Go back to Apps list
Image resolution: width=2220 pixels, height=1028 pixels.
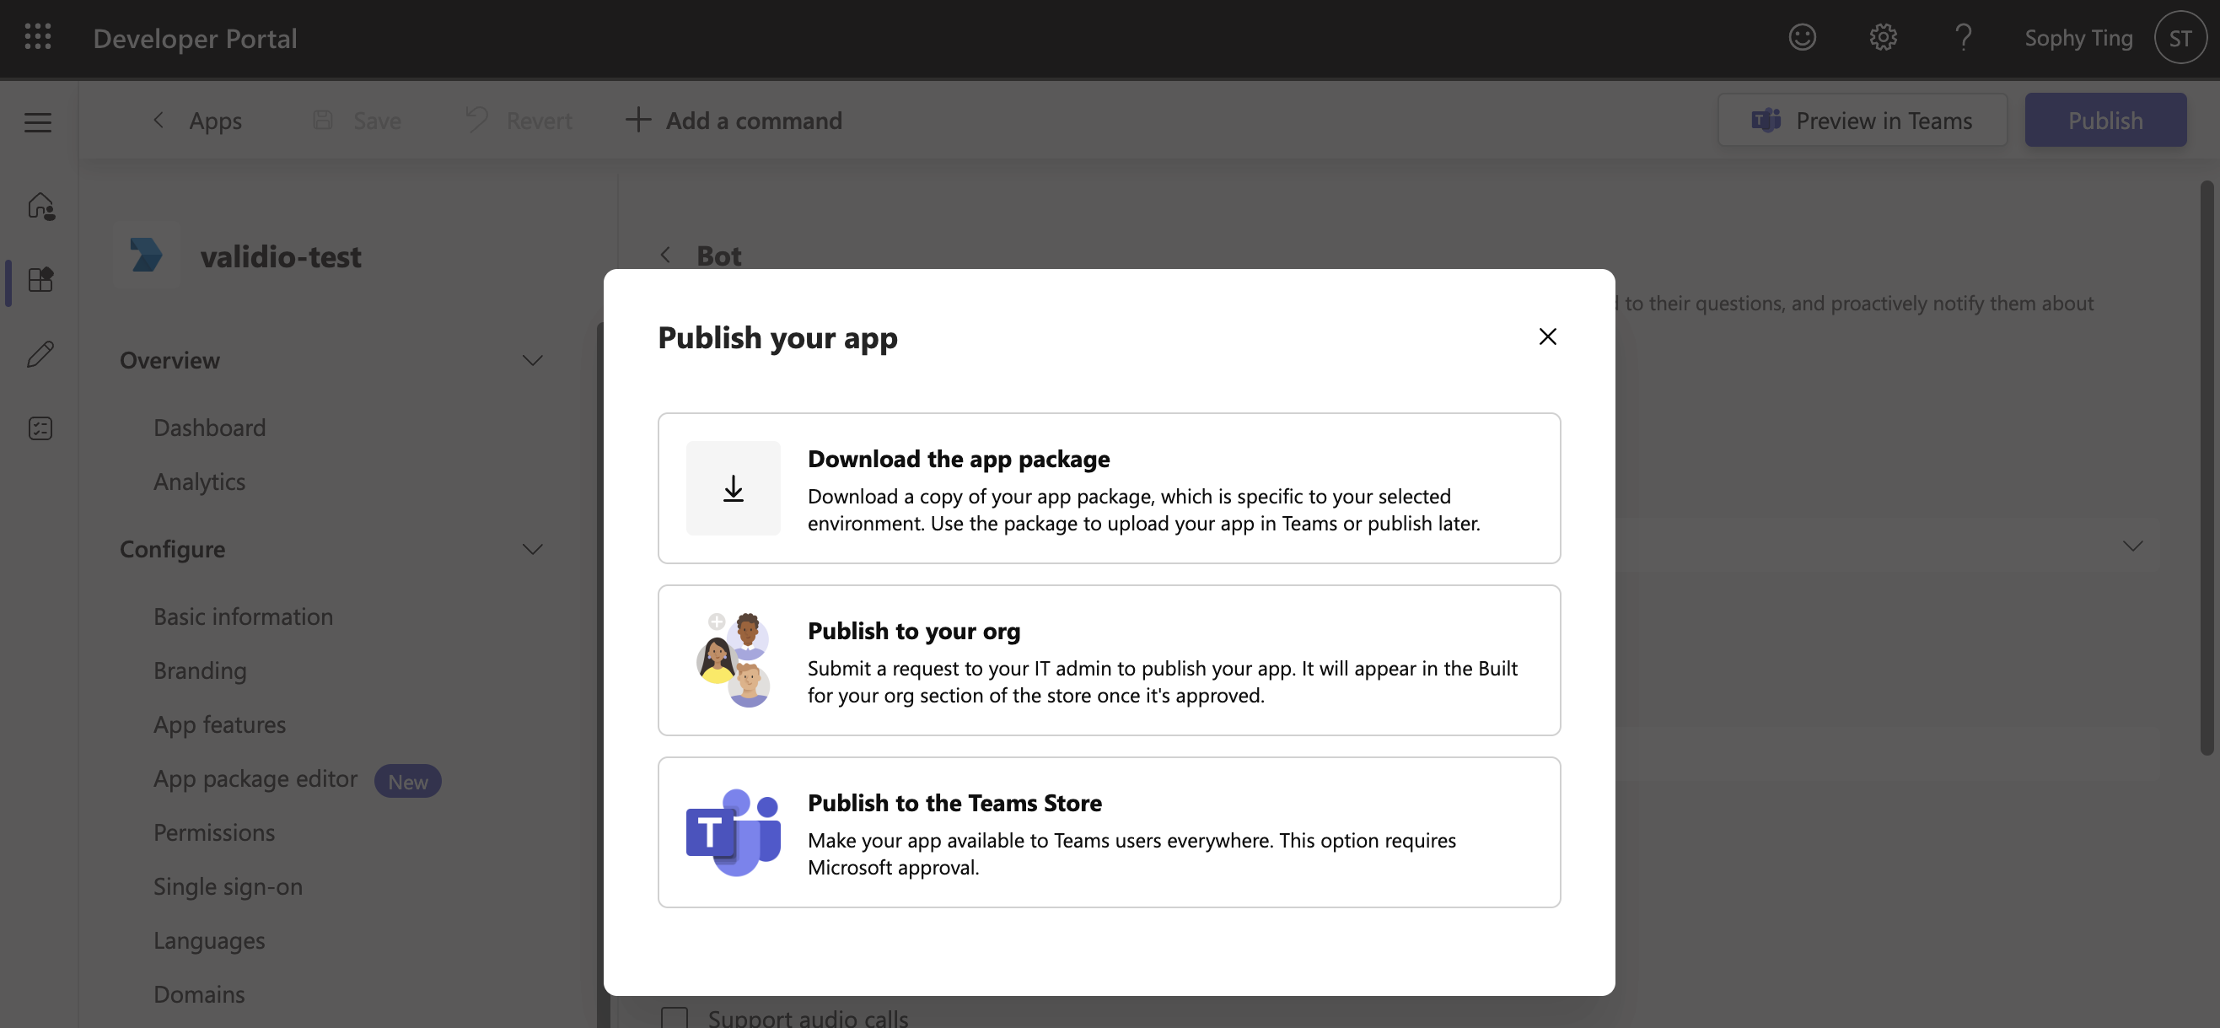tap(197, 120)
